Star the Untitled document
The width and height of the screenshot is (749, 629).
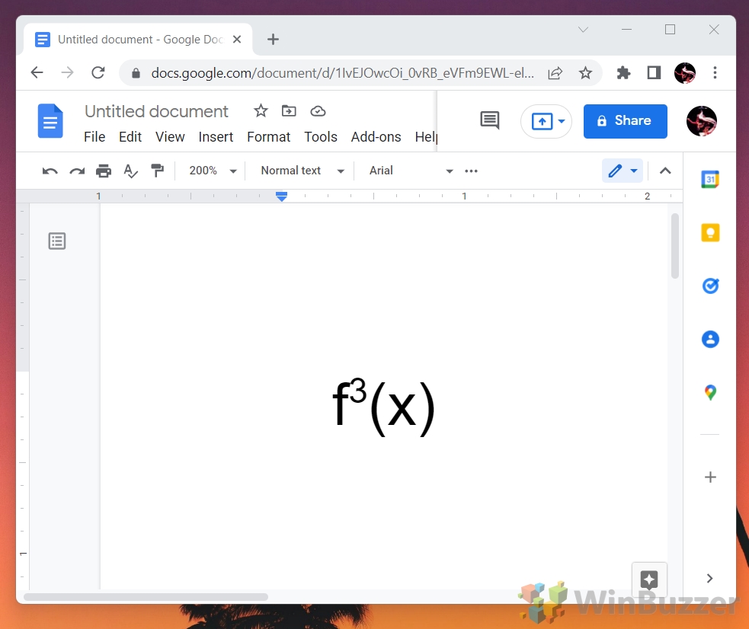[261, 111]
